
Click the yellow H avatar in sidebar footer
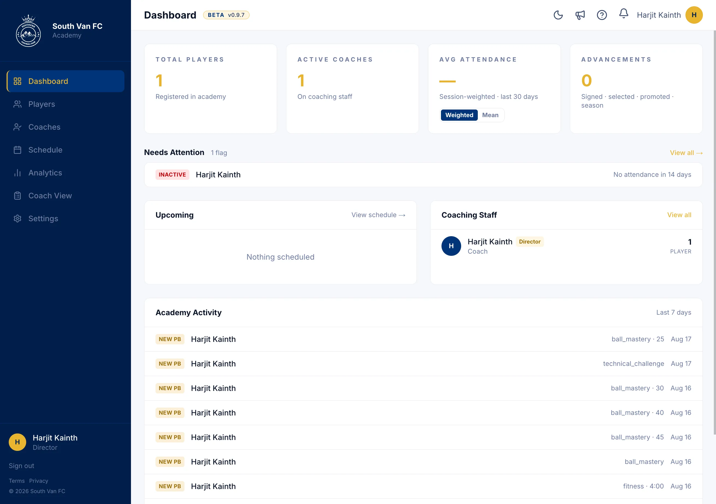17,442
